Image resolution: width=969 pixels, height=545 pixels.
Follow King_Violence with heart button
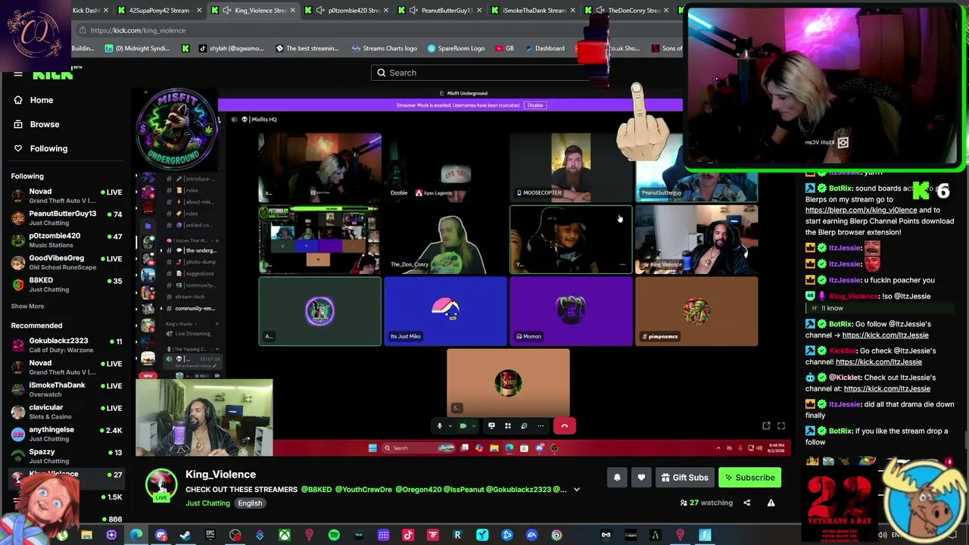tap(641, 478)
